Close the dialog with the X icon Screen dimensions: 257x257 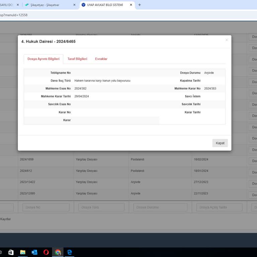227,40
